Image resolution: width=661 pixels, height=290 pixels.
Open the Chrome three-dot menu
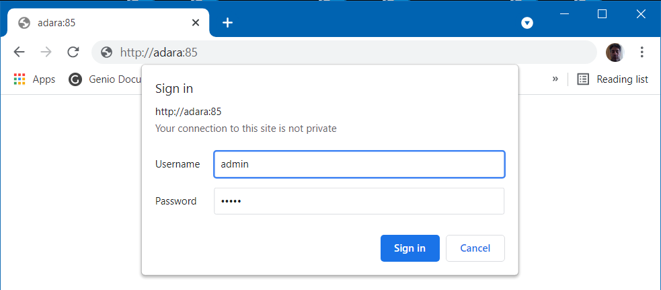641,52
